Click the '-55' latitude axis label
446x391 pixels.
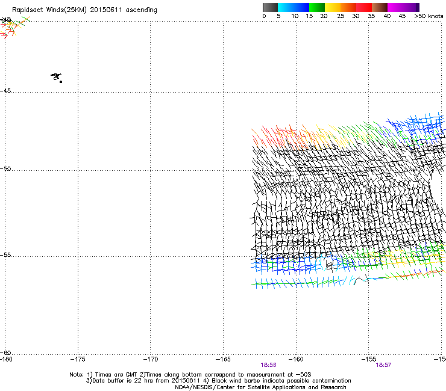coord(5,255)
